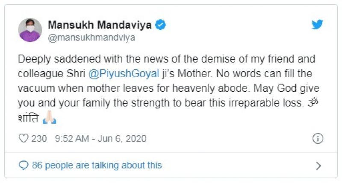Open Mansukh Mandaviya's profile picture
Viewport: 342px width, 183px height.
tap(30, 30)
